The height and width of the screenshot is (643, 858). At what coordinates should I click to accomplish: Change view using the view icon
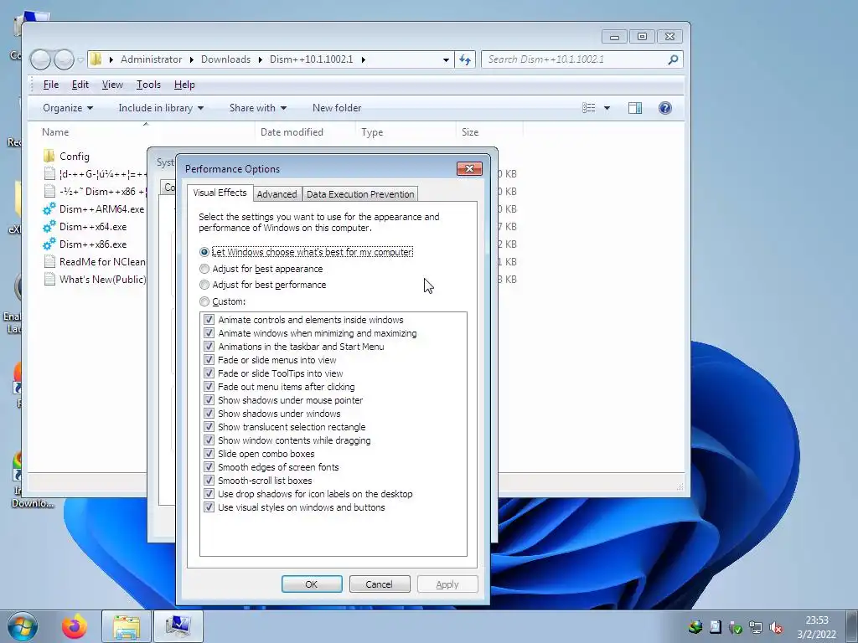(589, 108)
